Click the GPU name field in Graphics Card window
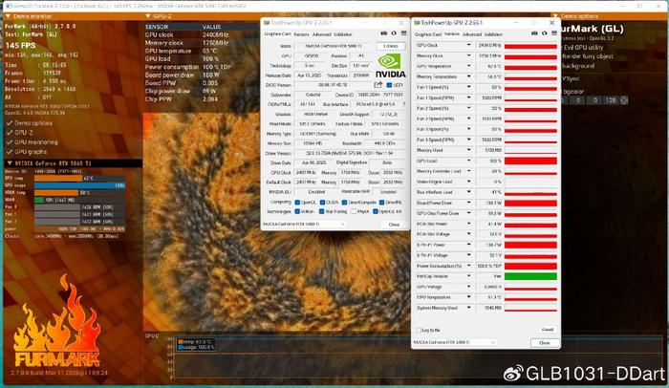The height and width of the screenshot is (388, 669). (x=334, y=46)
